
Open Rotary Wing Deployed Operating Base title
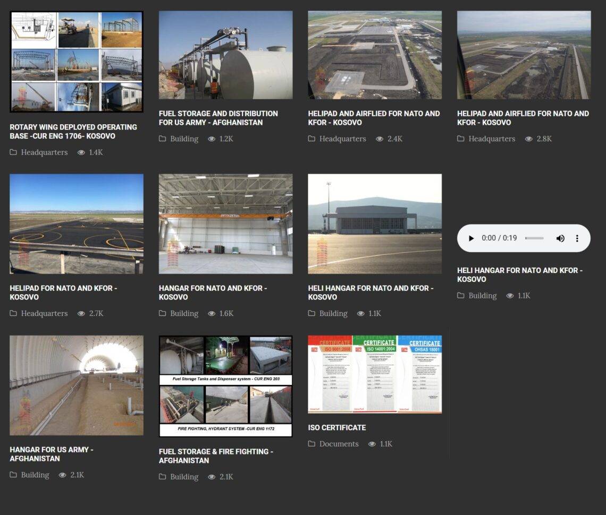point(73,132)
